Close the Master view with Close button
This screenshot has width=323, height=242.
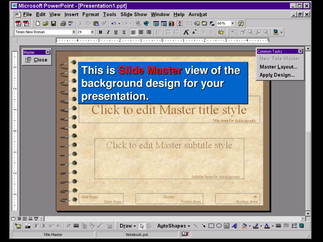coord(37,60)
